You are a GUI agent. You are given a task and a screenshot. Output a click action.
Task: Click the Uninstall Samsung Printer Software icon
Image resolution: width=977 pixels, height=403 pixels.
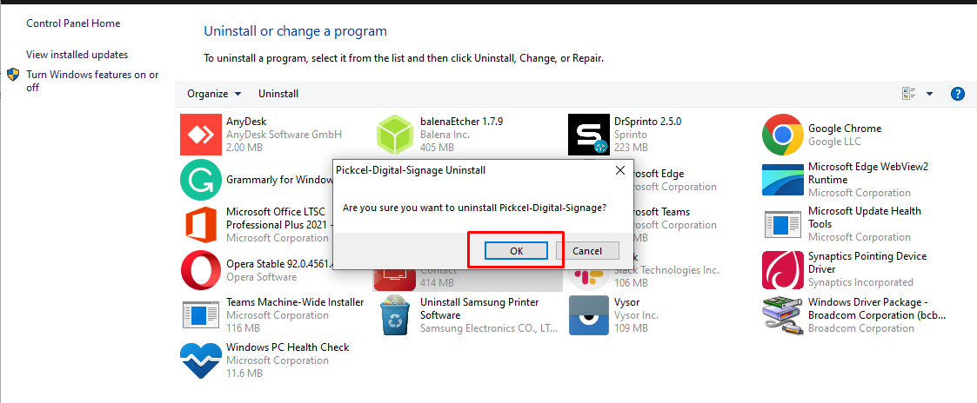pos(395,314)
